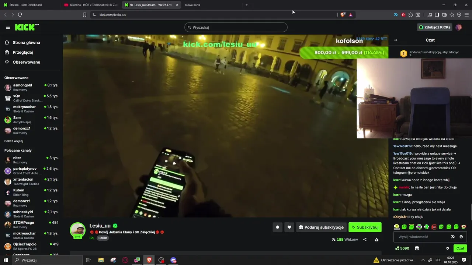Click the video player
The image size is (472, 265).
pyautogui.click(x=225, y=126)
